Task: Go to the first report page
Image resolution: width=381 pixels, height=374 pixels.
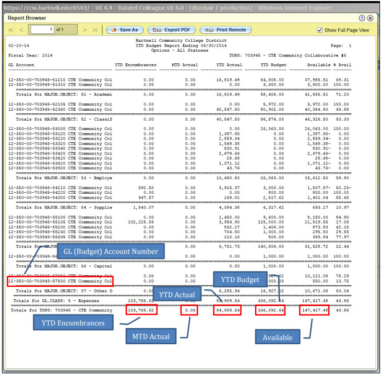Action: point(11,30)
